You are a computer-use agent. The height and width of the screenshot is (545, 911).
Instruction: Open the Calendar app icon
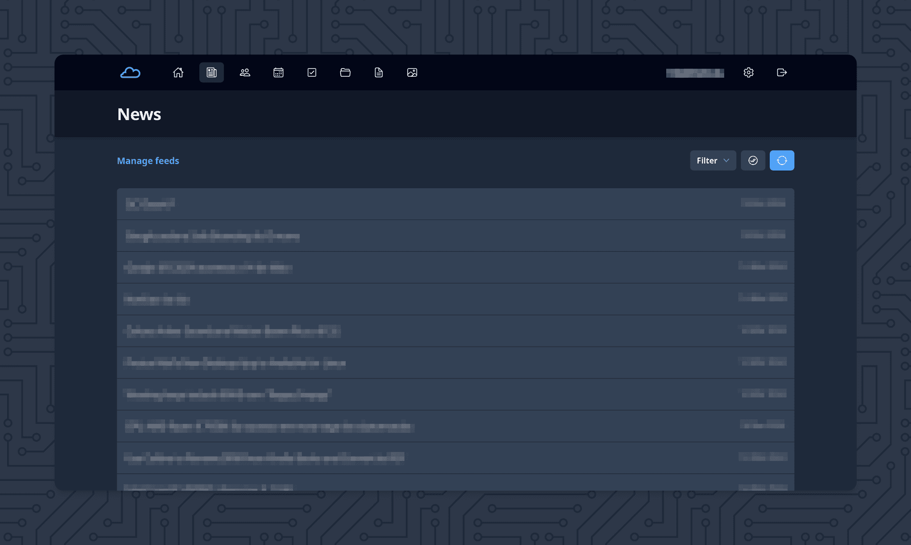pyautogui.click(x=278, y=72)
